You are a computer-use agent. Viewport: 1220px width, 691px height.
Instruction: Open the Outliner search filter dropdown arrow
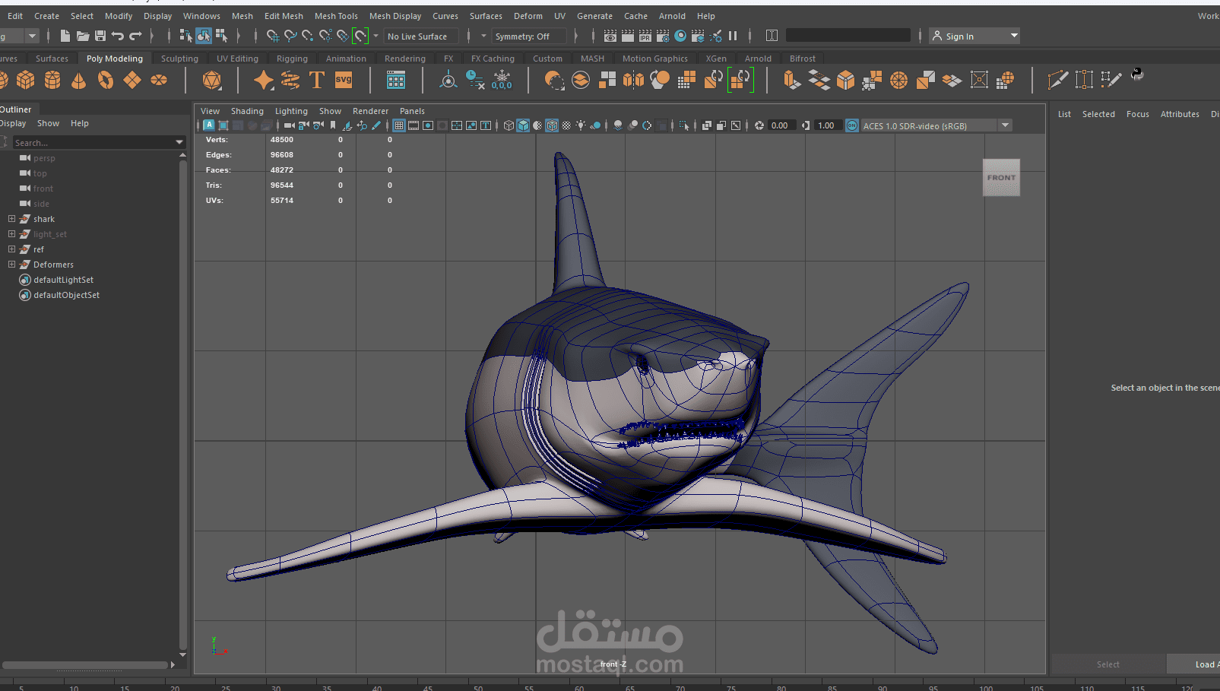pos(179,142)
